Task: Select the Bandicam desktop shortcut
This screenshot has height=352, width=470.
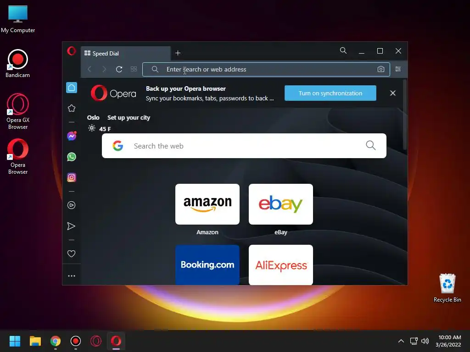Action: click(x=18, y=63)
